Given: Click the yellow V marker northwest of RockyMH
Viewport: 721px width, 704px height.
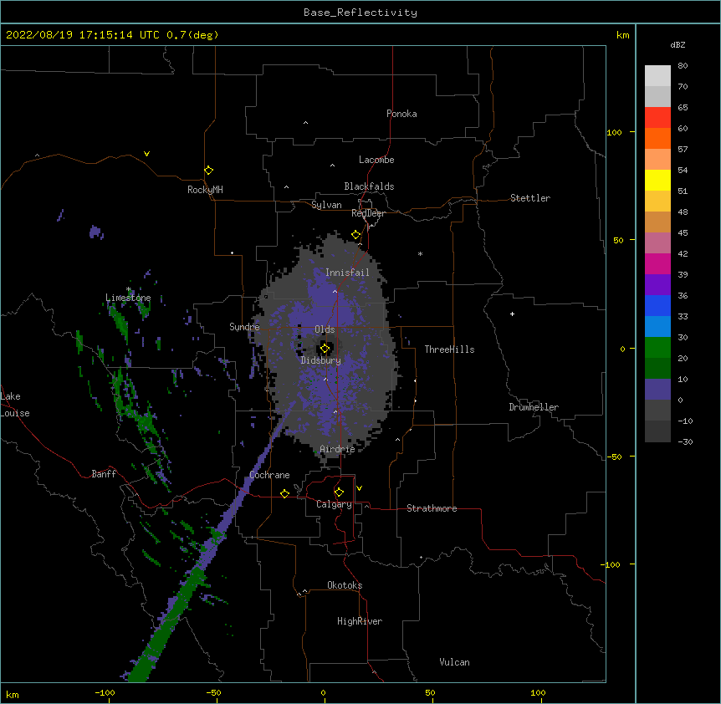Looking at the screenshot, I should (146, 154).
